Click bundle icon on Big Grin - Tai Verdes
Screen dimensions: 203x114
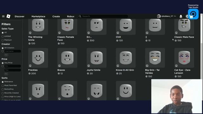[x=147, y=66]
